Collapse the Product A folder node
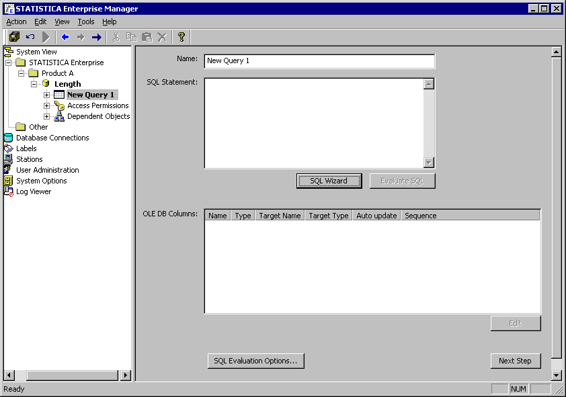Image resolution: width=566 pixels, height=397 pixels. pyautogui.click(x=21, y=73)
